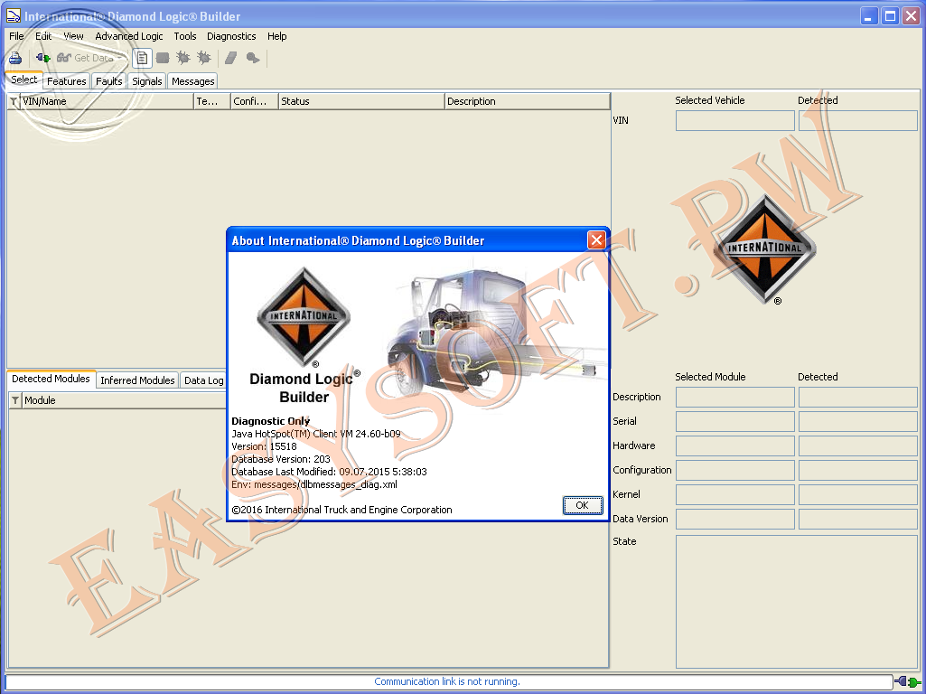Viewport: 926px width, 694px height.
Task: Click the Java HotSpot Client VM line
Action: coord(316,434)
